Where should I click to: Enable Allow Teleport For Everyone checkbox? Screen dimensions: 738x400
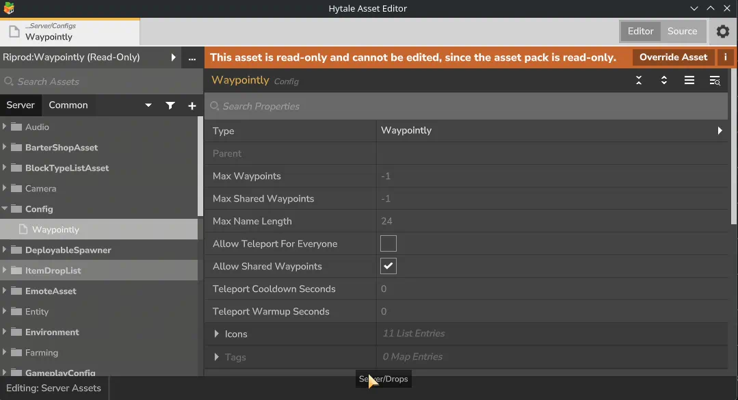coord(388,243)
